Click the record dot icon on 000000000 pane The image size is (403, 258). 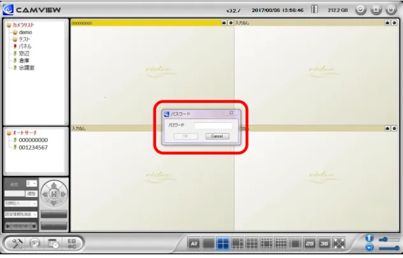[x=230, y=23]
